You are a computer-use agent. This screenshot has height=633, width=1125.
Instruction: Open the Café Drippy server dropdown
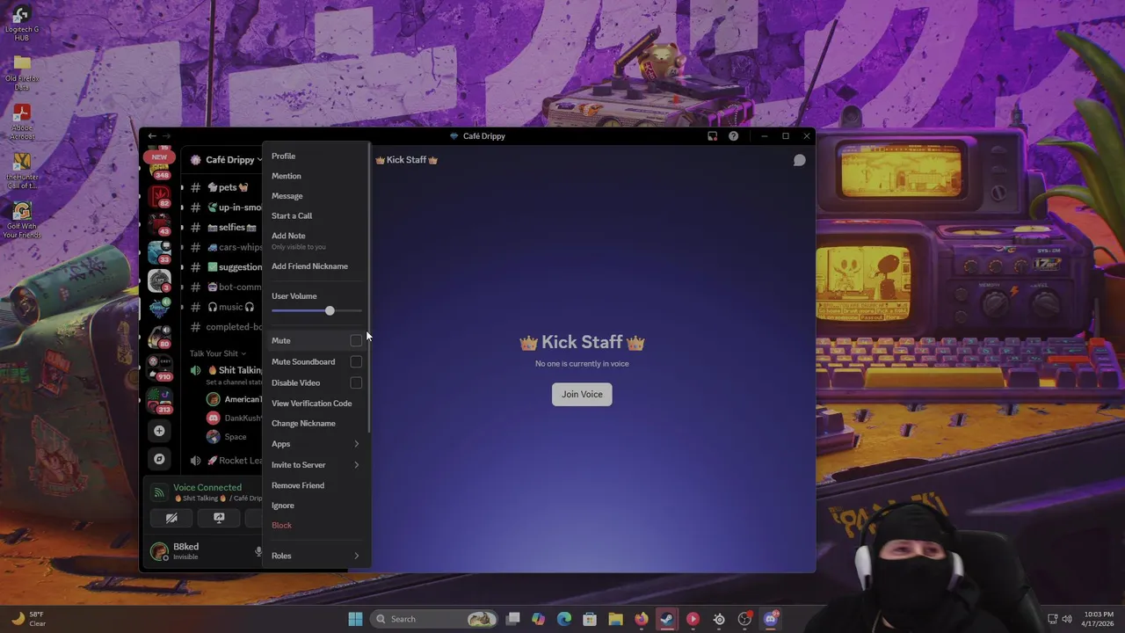point(234,160)
